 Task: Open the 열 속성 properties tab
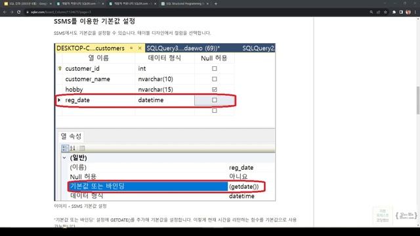click(x=71, y=136)
